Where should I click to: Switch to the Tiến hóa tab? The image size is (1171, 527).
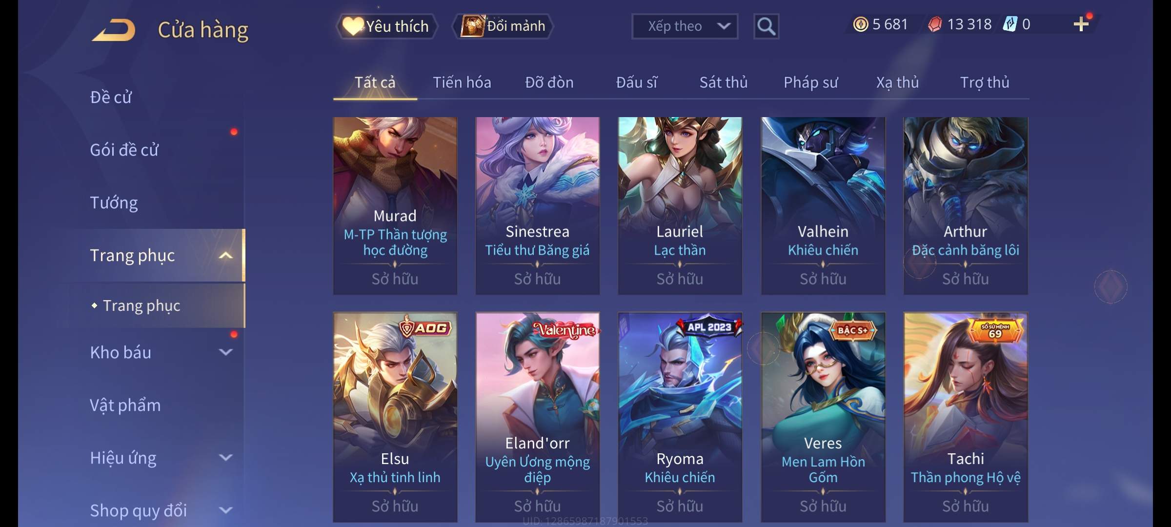(x=462, y=82)
